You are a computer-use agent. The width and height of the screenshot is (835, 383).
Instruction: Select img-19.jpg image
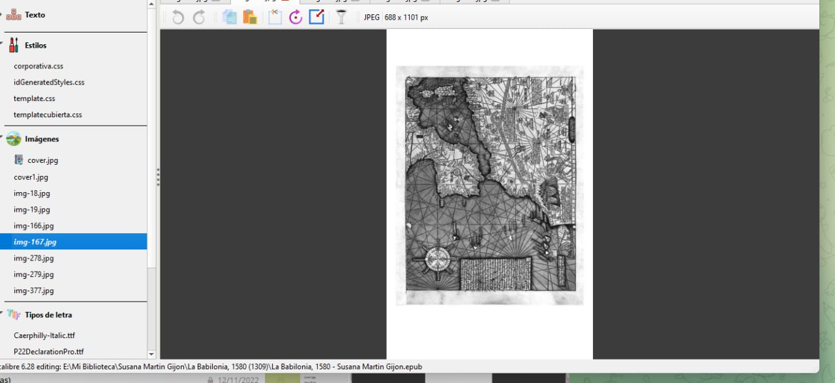pos(32,210)
